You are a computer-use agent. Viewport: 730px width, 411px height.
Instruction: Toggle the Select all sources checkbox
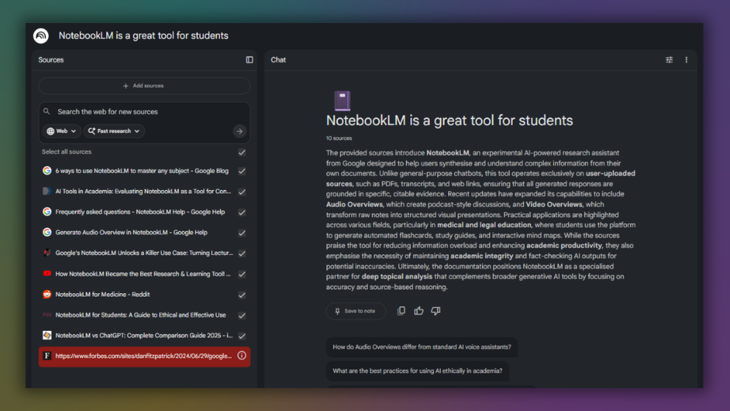(241, 152)
